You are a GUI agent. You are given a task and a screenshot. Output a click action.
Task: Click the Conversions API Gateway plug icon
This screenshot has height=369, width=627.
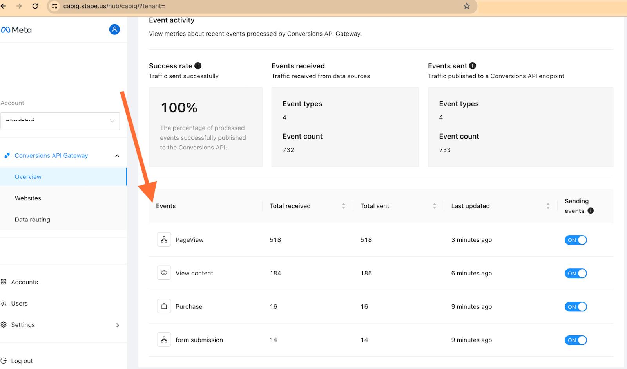point(7,155)
